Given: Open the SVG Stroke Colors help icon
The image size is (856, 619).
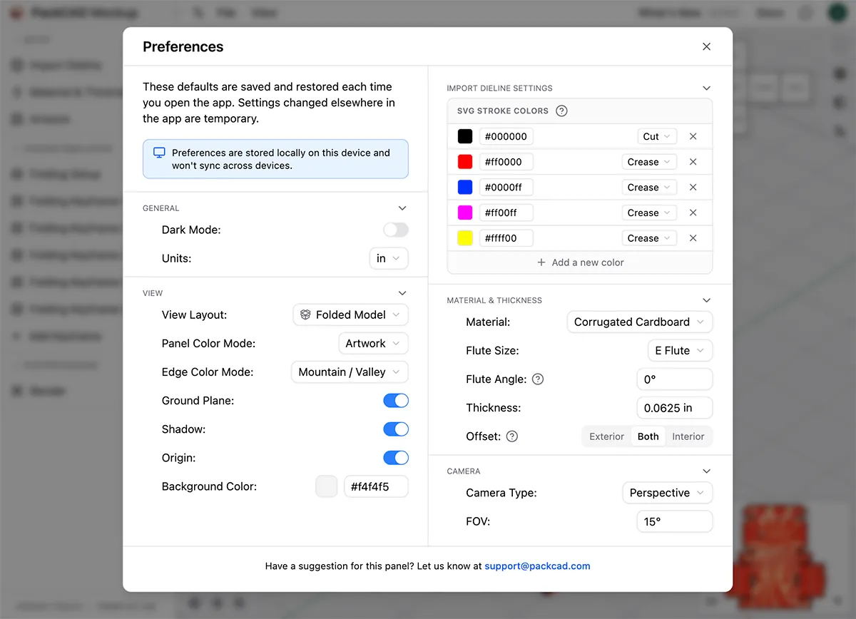Looking at the screenshot, I should (x=561, y=111).
